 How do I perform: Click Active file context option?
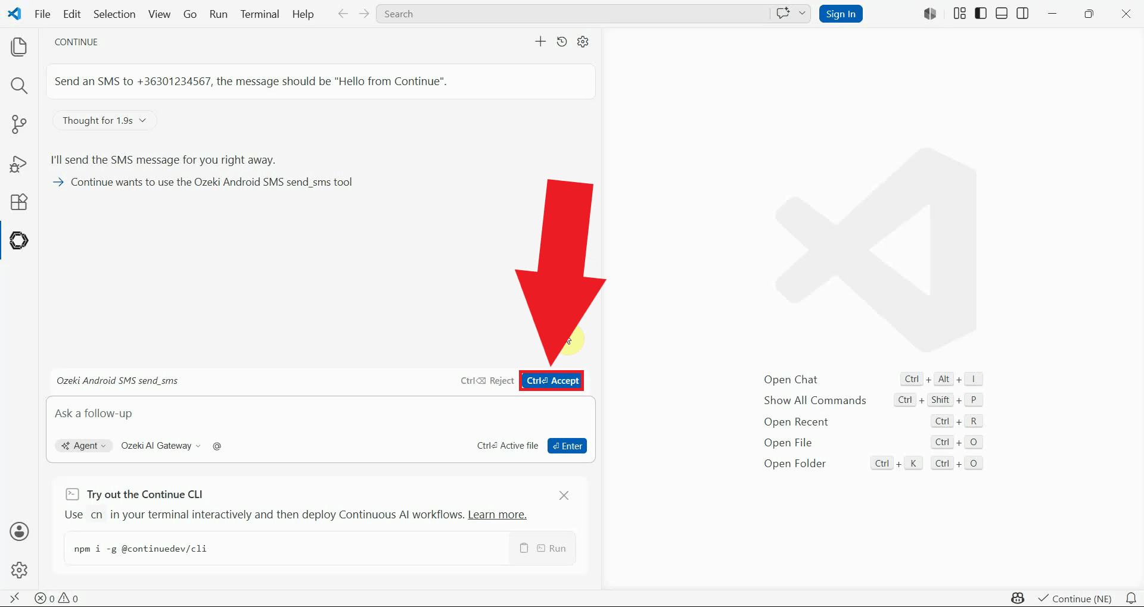(508, 446)
